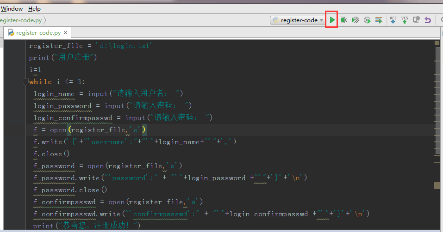Click the register-code.py breadcrumb in navigation bar
This screenshot has width=443, height=232.
[x=21, y=20]
